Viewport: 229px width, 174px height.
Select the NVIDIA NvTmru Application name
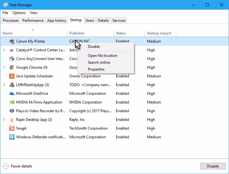coord(39,102)
